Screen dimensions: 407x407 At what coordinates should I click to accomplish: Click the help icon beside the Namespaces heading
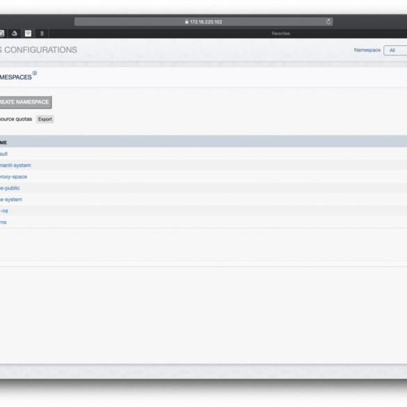[x=35, y=73]
